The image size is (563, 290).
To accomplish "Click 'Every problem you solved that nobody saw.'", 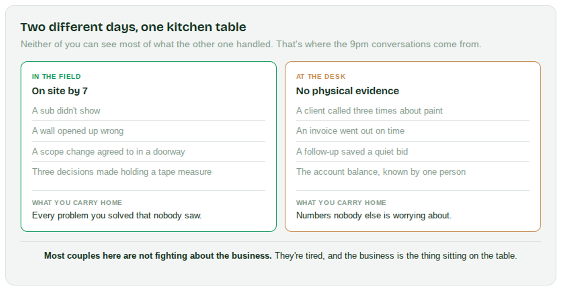I will (117, 216).
